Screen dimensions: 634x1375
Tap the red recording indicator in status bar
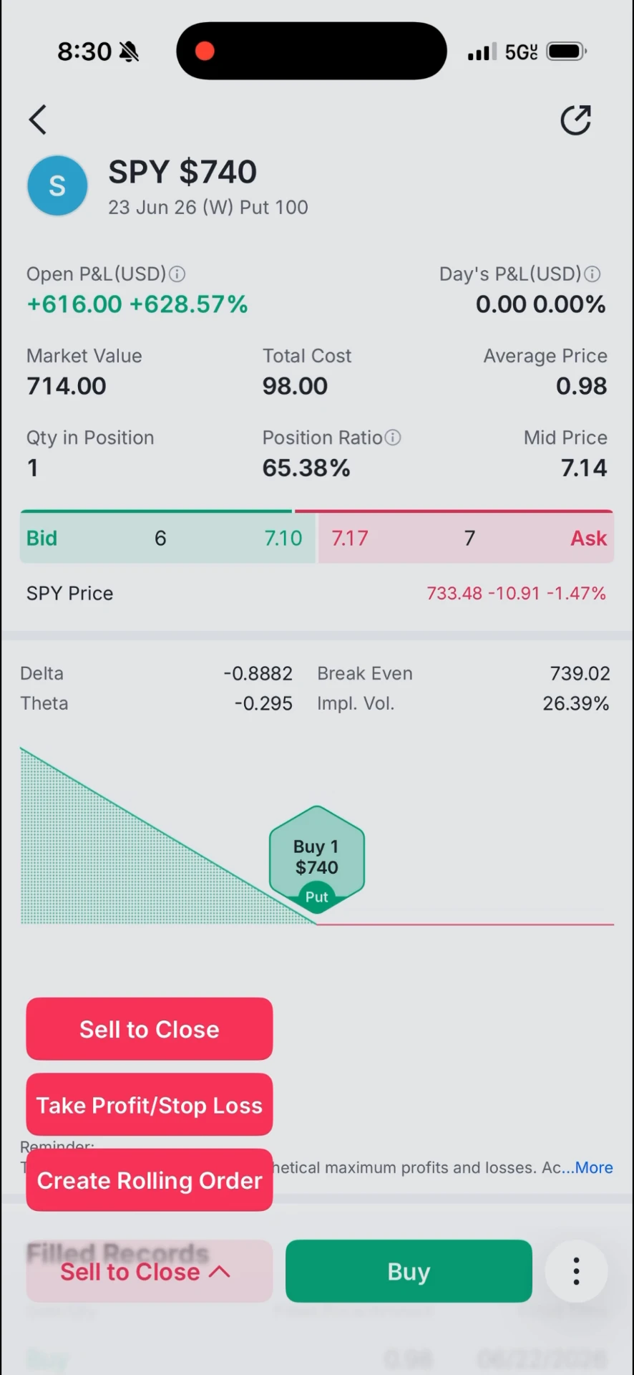click(205, 51)
